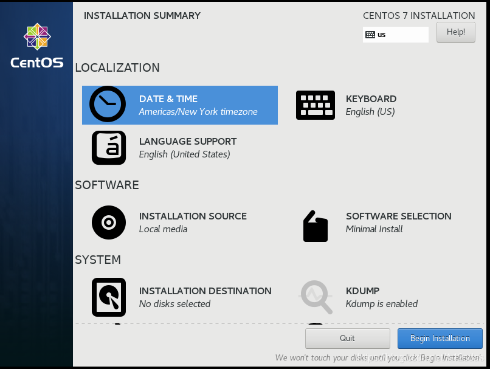Click the Help! button
490x369 pixels.
click(x=455, y=32)
